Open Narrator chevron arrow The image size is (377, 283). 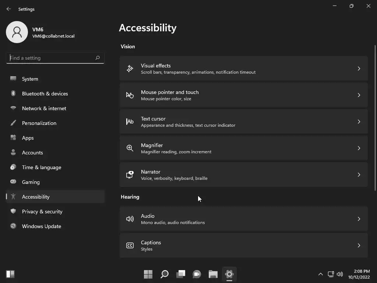tap(359, 175)
